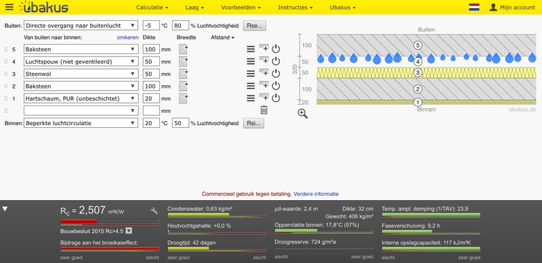Open Luchtspouw material dropdown
542x263 pixels.
coord(81,62)
